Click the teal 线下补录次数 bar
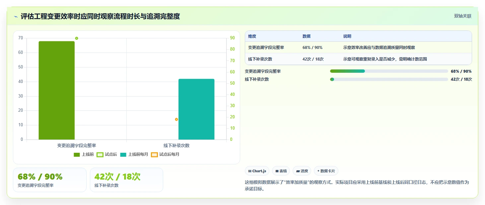The image size is (485, 205). click(x=196, y=109)
